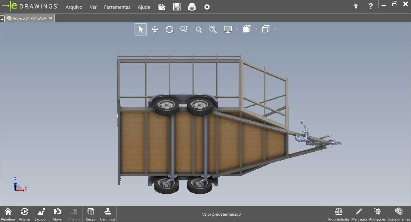Click the wireframe display style cube
Image resolution: width=411 pixels, height=222 pixels.
pyautogui.click(x=266, y=29)
